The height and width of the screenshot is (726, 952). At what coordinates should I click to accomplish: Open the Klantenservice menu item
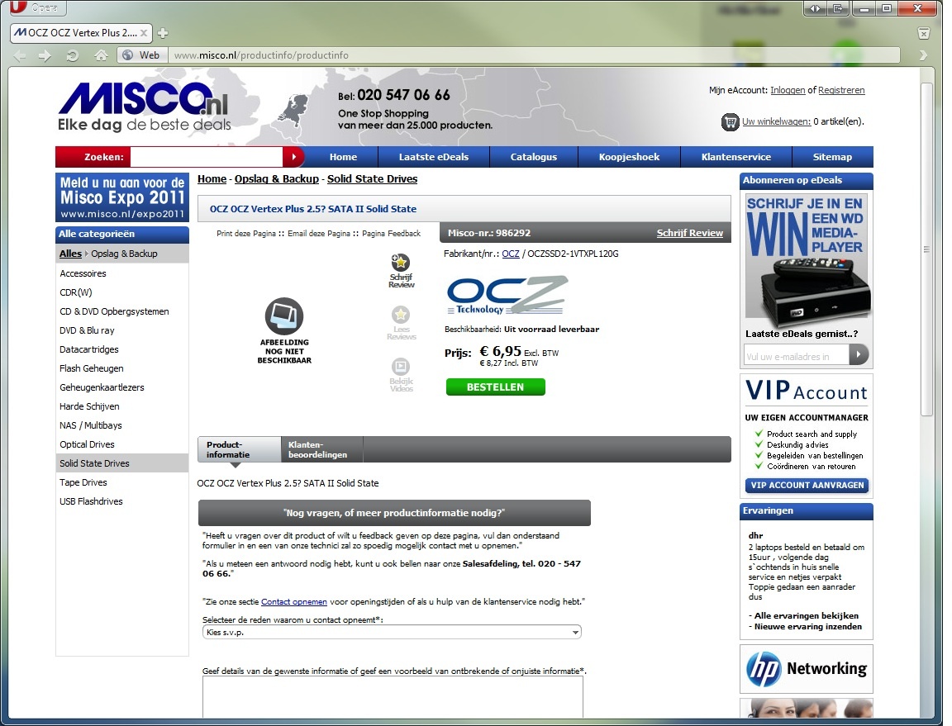click(735, 157)
